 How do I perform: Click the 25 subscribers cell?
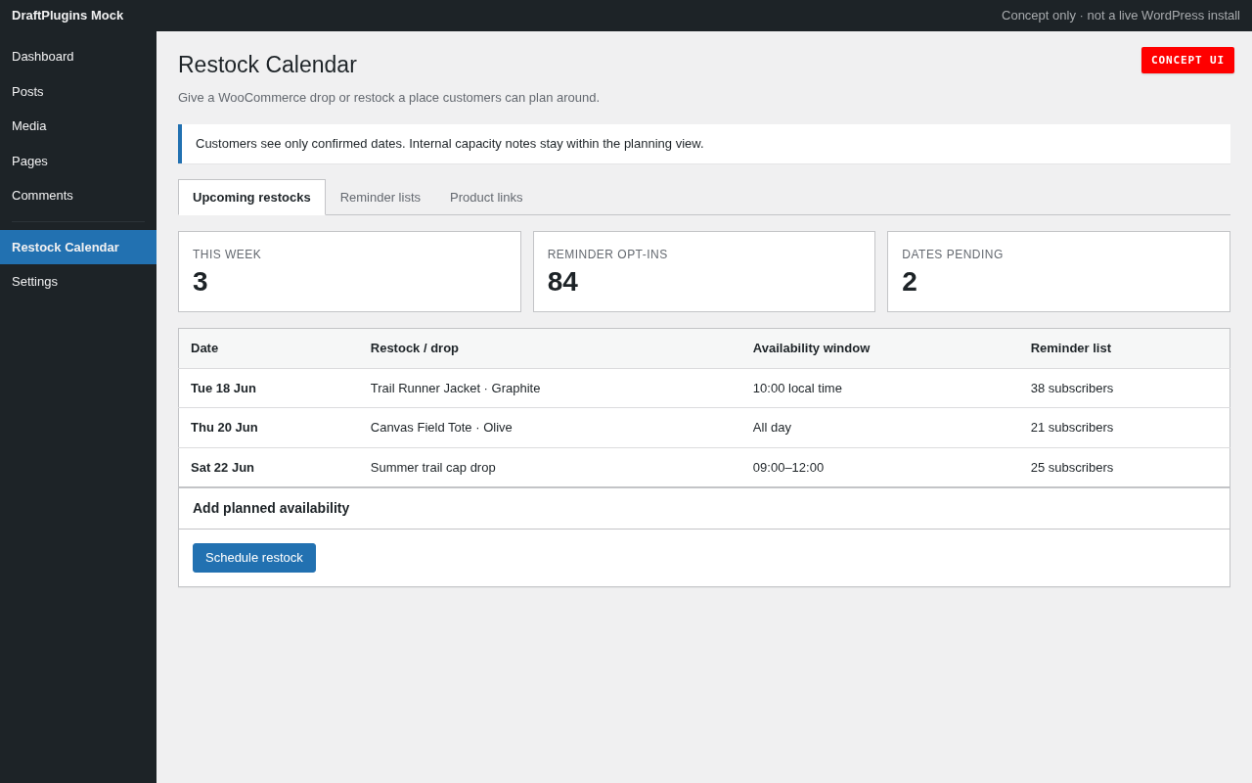coord(1124,468)
